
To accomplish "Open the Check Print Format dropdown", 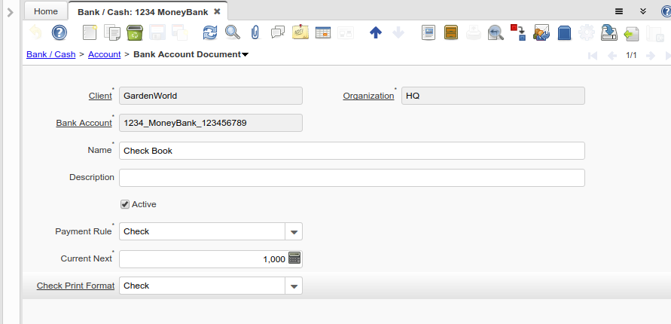I will [x=294, y=286].
